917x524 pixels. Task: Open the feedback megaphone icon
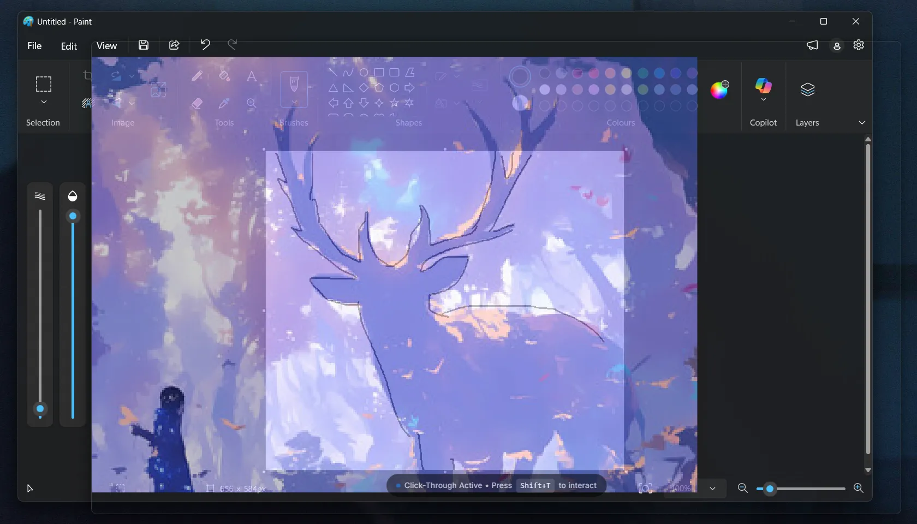(812, 45)
